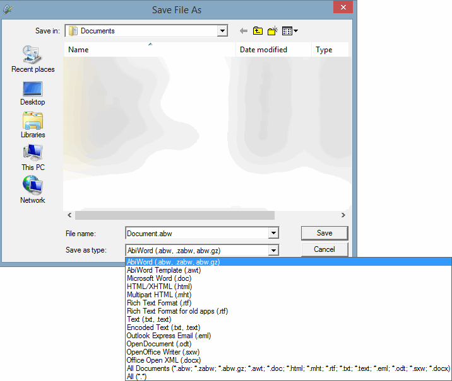Open View menu dropdown arrow
The width and height of the screenshot is (452, 381).
pyautogui.click(x=296, y=31)
